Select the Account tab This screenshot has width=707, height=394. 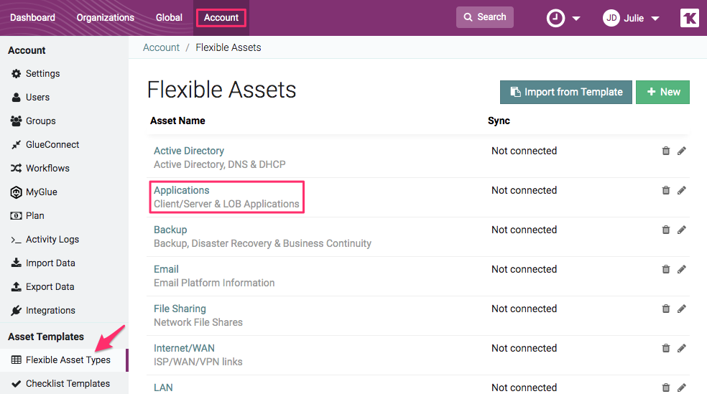click(x=221, y=17)
